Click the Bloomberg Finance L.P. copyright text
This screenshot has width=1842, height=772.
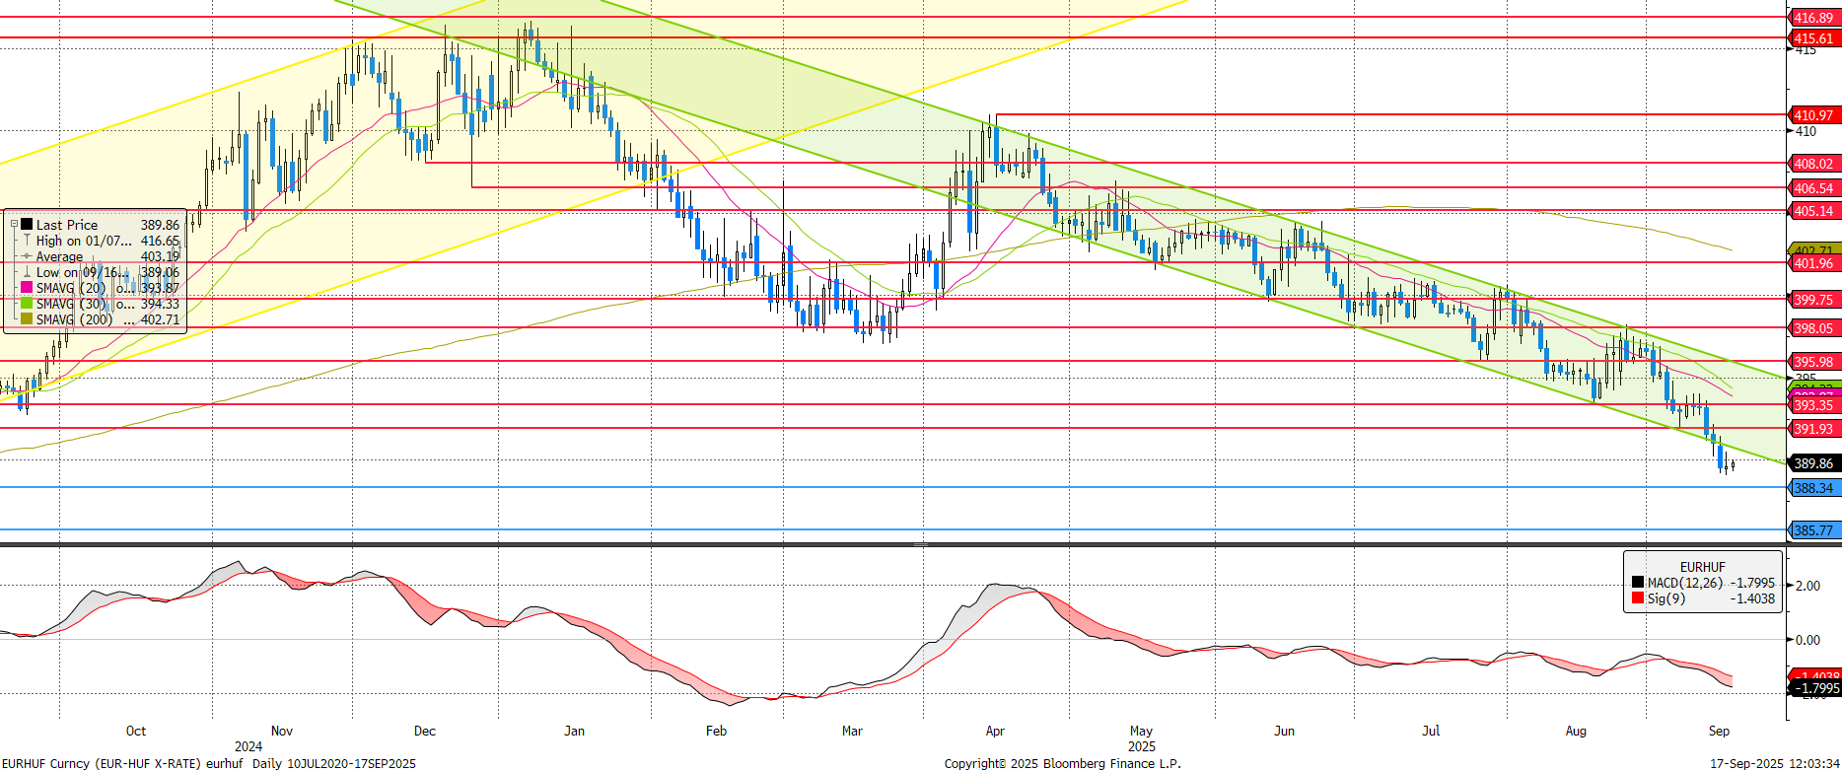tap(1062, 763)
